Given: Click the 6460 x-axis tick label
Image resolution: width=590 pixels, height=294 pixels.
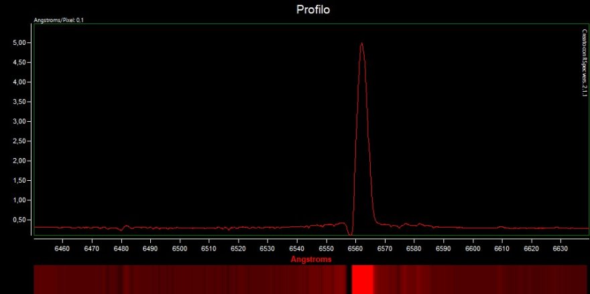Looking at the screenshot, I should (62, 248).
